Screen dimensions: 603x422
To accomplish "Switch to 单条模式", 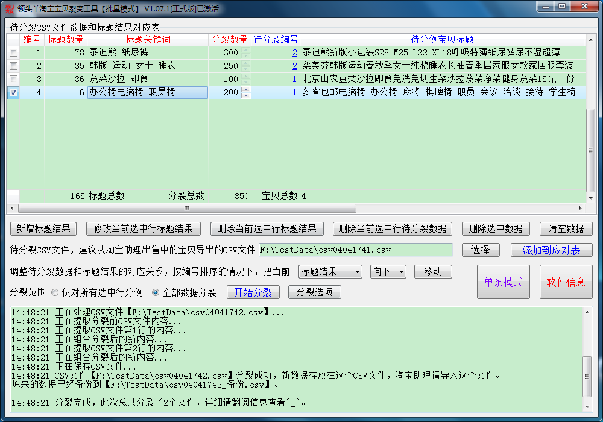I will pos(503,282).
